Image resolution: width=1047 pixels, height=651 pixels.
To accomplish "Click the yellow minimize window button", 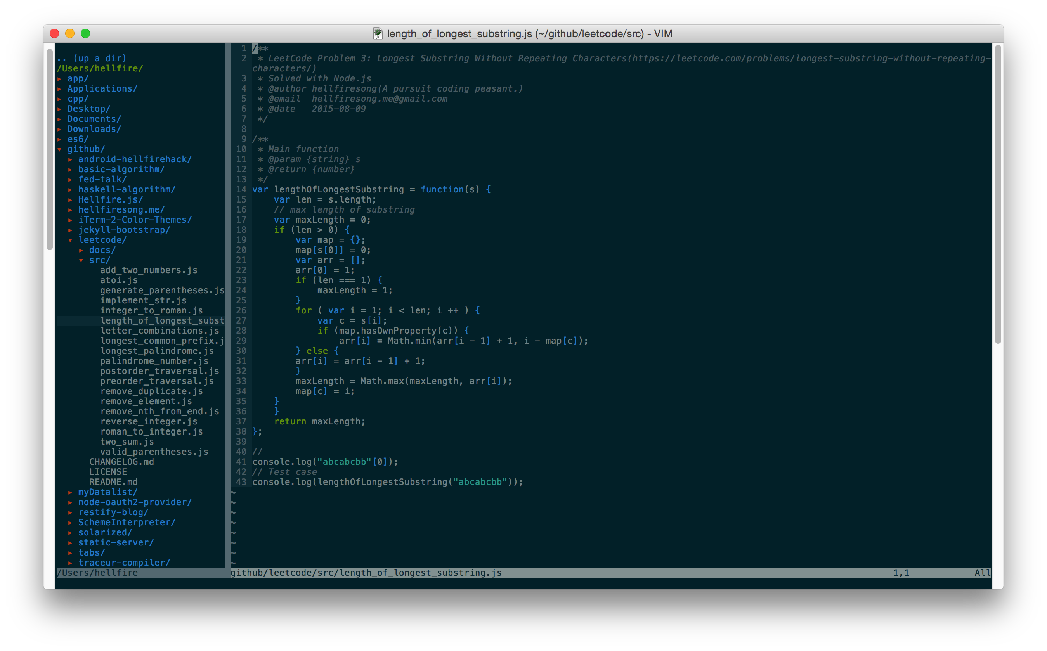I will pyautogui.click(x=70, y=34).
